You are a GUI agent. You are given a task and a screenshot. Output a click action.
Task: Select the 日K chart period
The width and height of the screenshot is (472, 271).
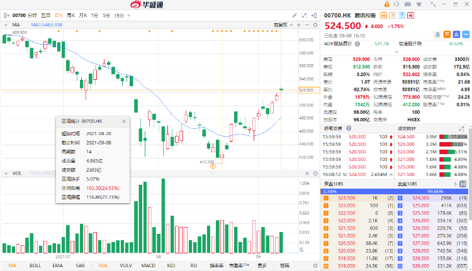(x=59, y=15)
